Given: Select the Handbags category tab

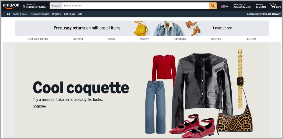Looking at the screenshot, I should point(180,39).
